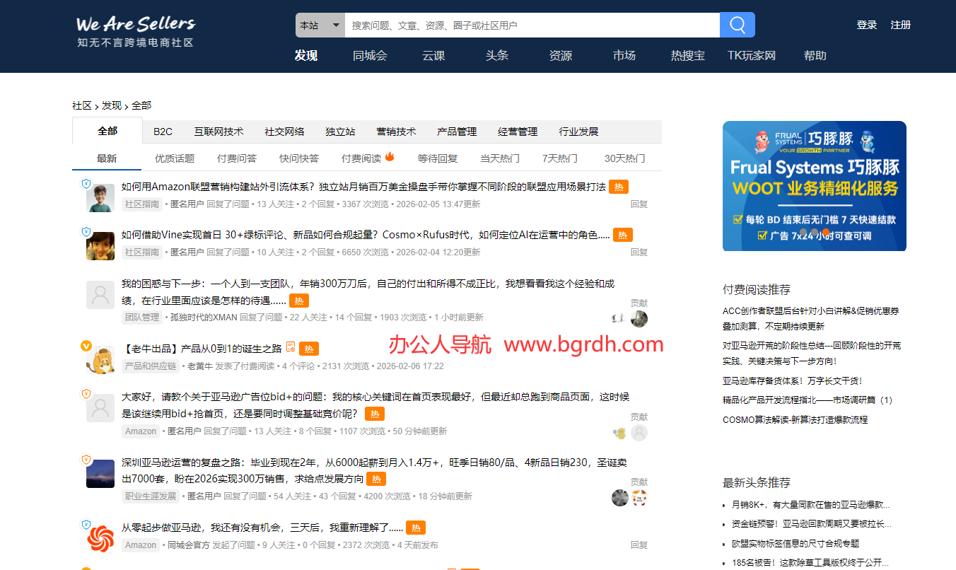This screenshot has width=956, height=570.
Task: Select the orange active carousel dot on banner
Action: [x=825, y=232]
